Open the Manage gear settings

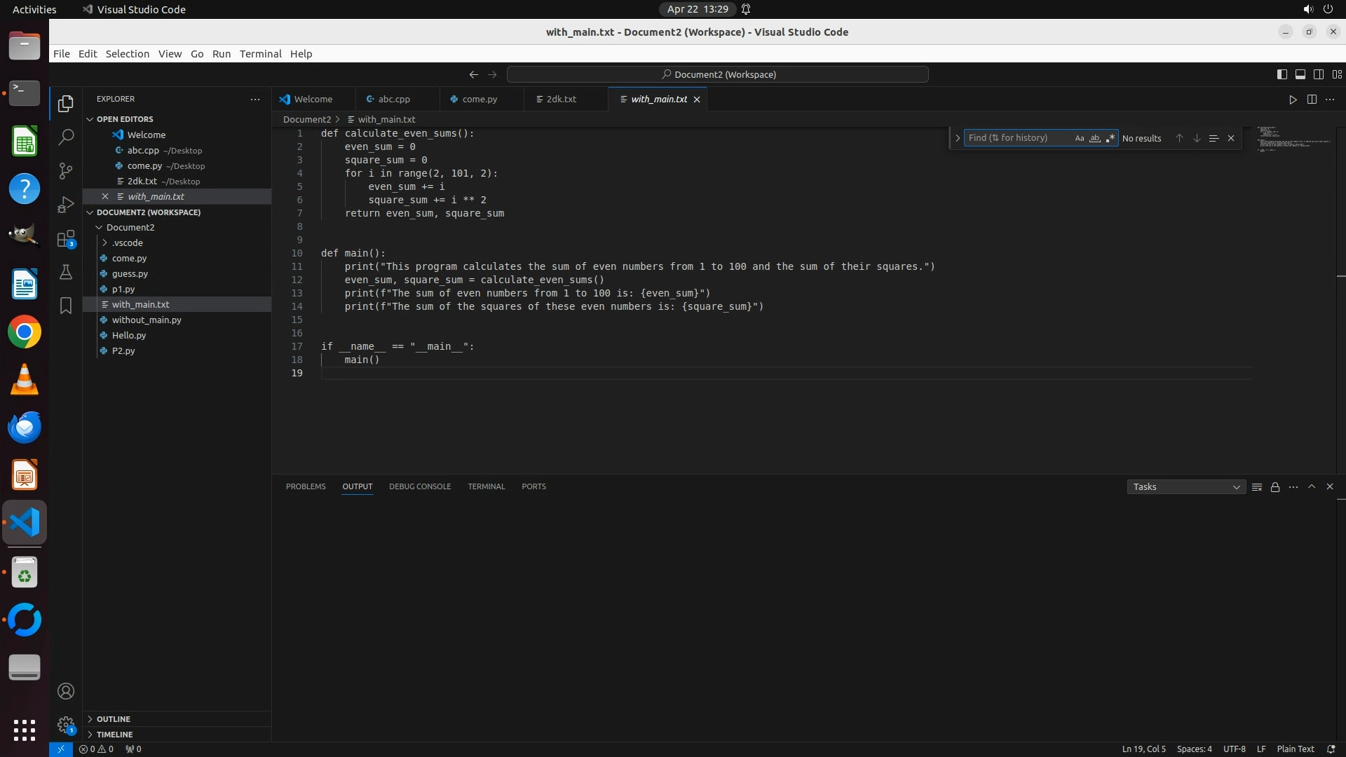click(x=66, y=724)
